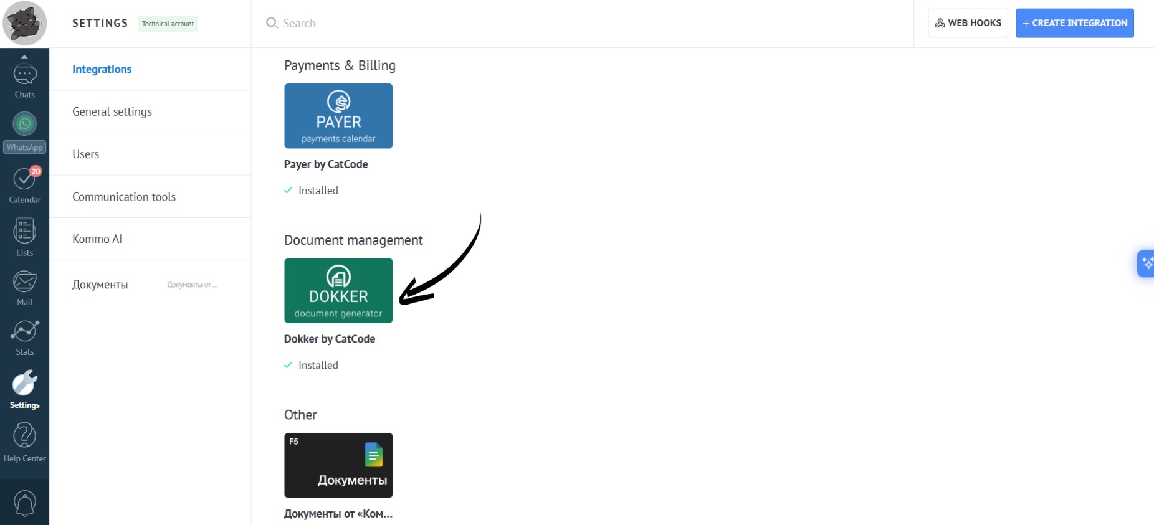The image size is (1154, 525).
Task: Open Kommo AI settings
Action: tap(97, 239)
